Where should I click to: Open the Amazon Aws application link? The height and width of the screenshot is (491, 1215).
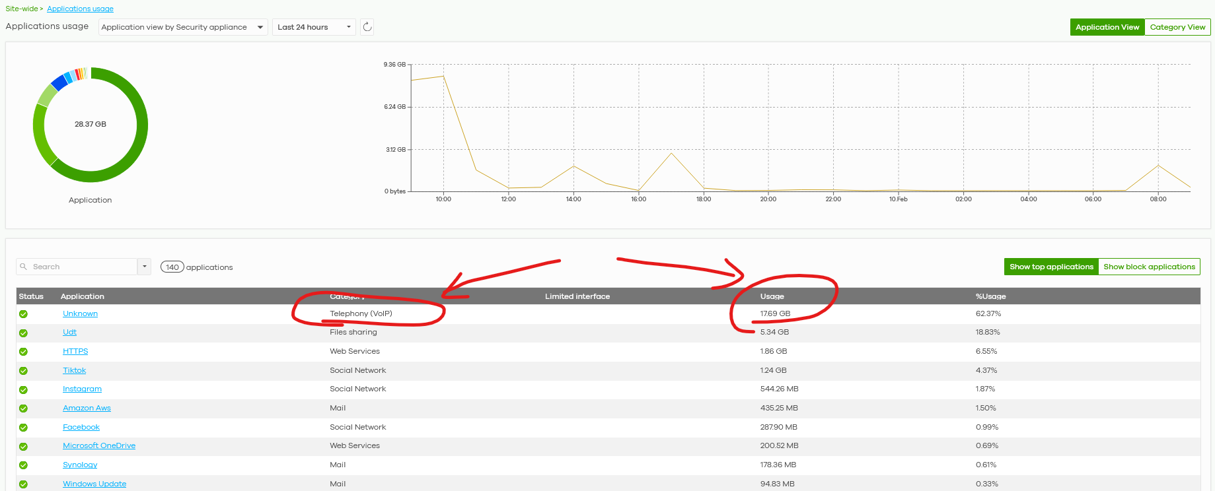point(87,409)
